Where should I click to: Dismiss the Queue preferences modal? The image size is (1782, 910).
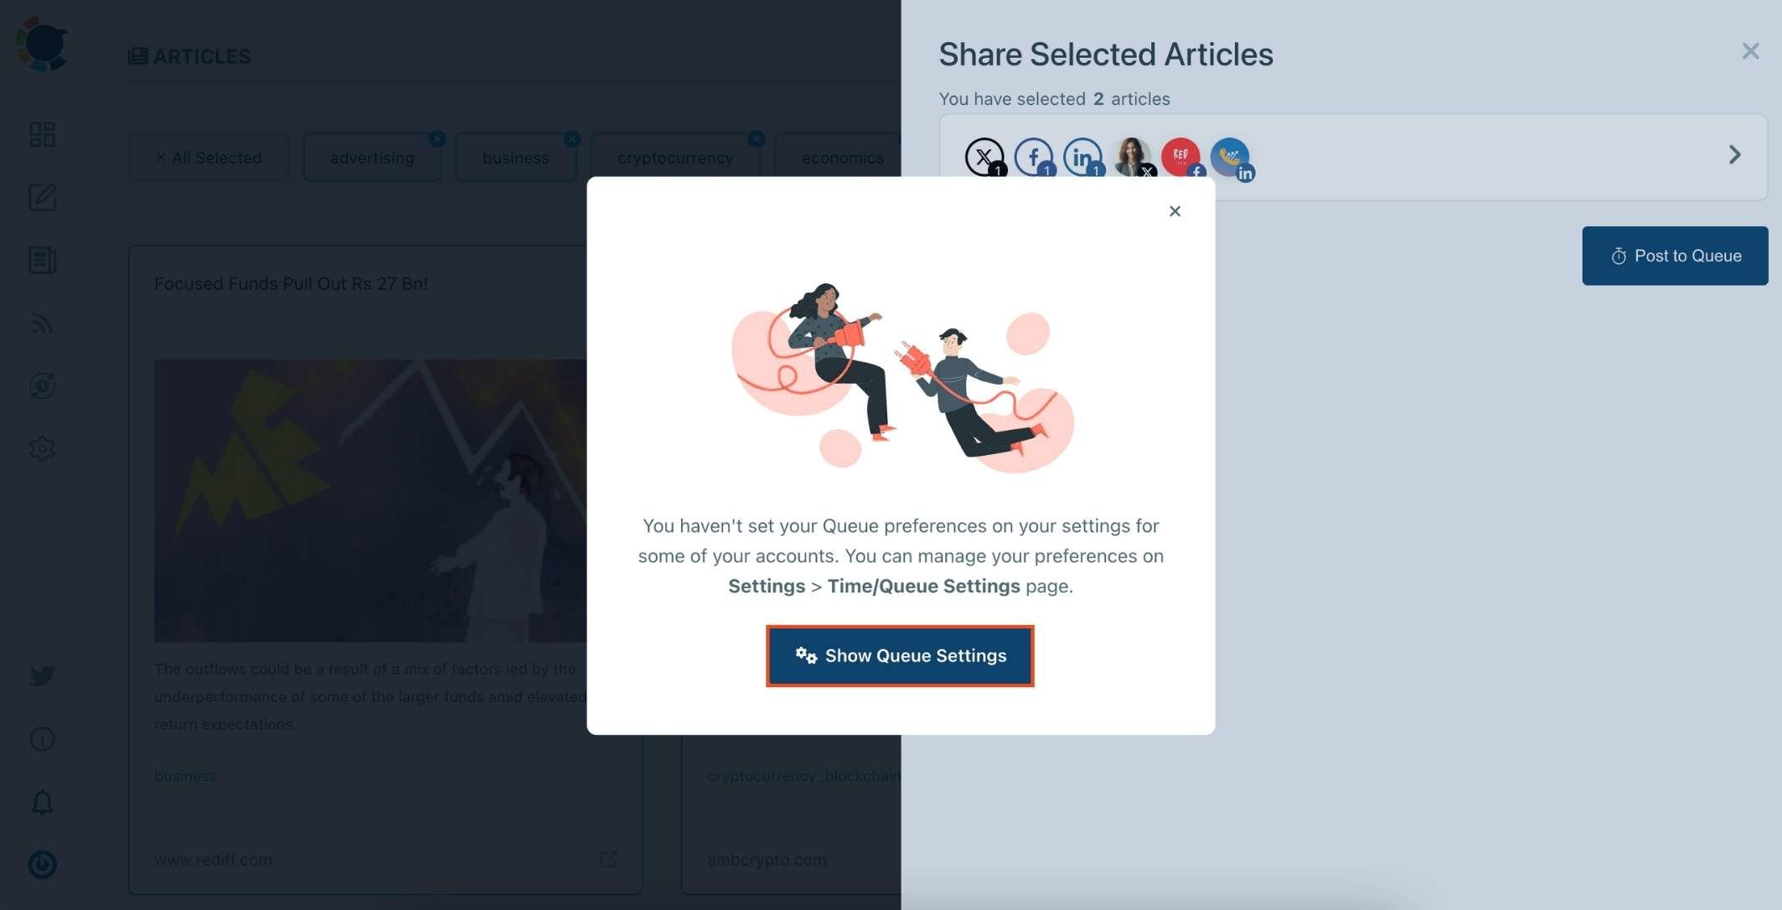click(1173, 210)
